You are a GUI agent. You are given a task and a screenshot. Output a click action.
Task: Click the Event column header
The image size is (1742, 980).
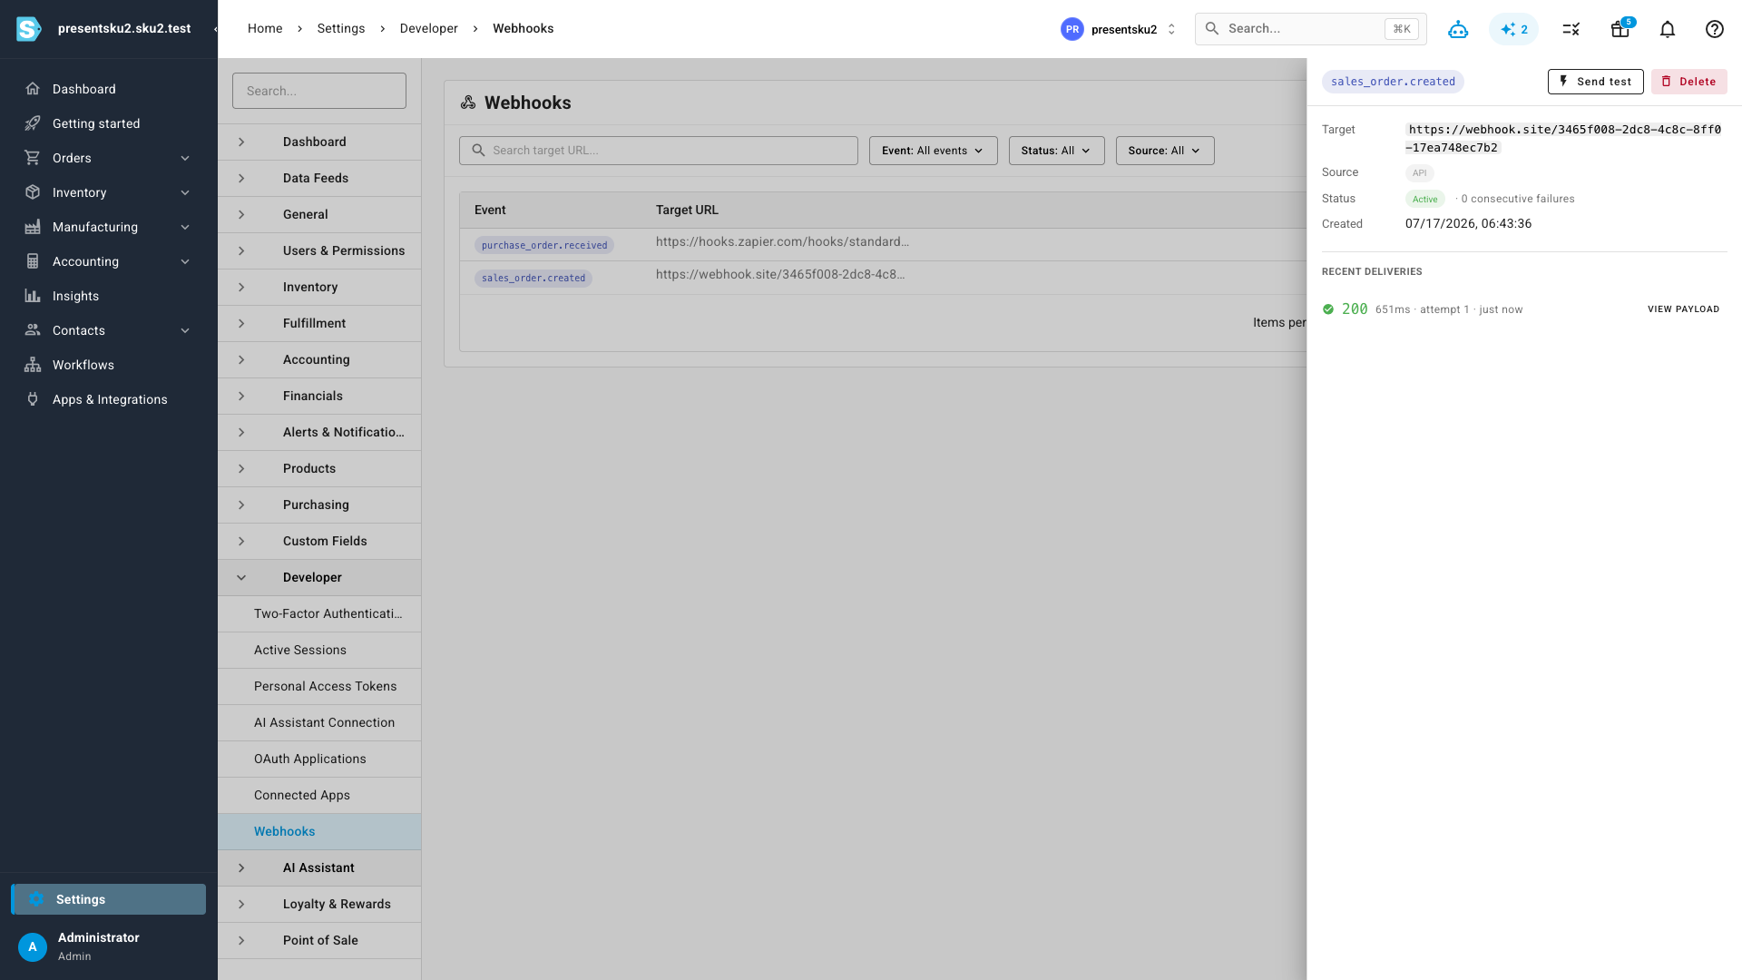490,210
